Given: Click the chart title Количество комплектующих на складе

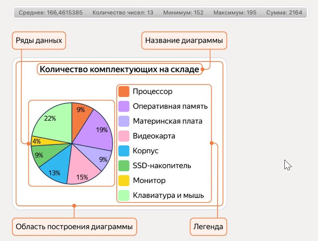Looking at the screenshot, I should pos(119,69).
